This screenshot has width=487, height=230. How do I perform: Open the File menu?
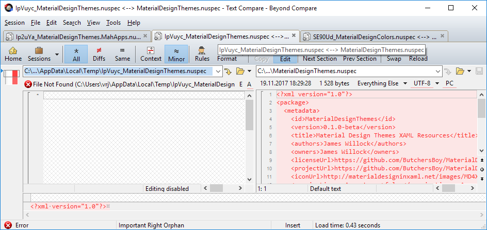coord(36,23)
